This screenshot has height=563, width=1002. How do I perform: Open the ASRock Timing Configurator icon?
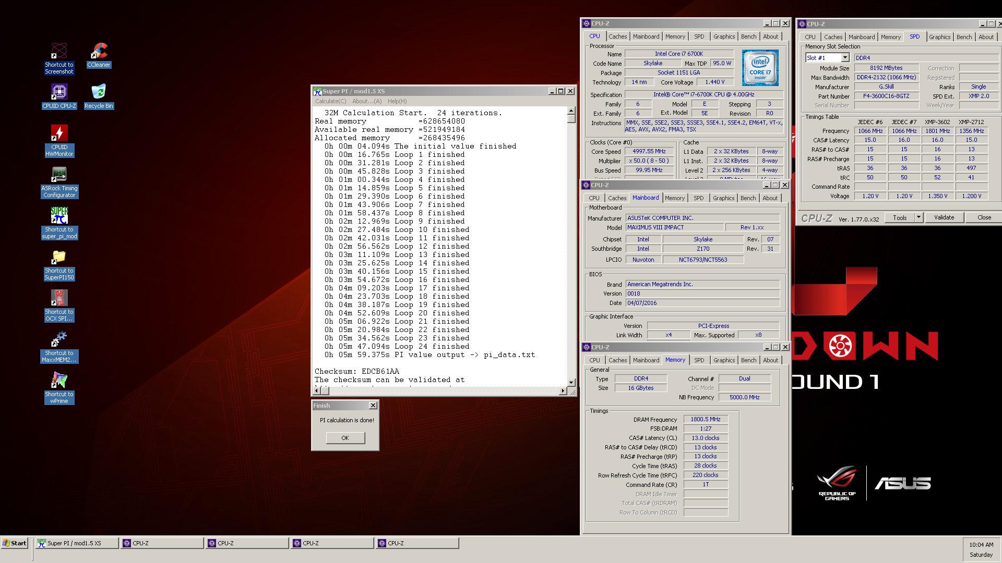pyautogui.click(x=59, y=181)
